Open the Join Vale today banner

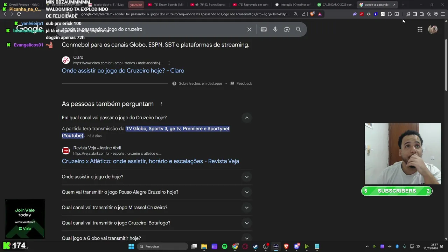click(x=25, y=219)
